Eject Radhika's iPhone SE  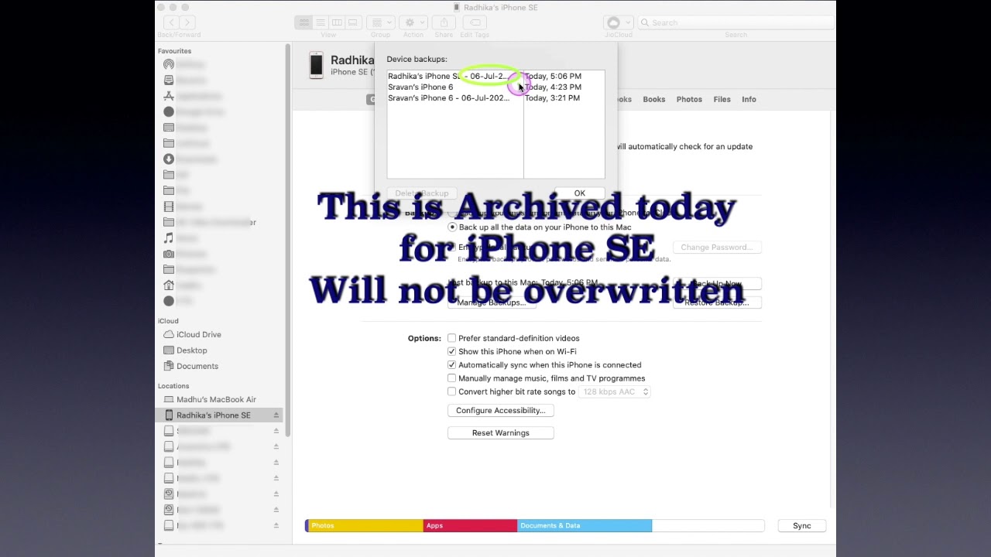pos(276,415)
